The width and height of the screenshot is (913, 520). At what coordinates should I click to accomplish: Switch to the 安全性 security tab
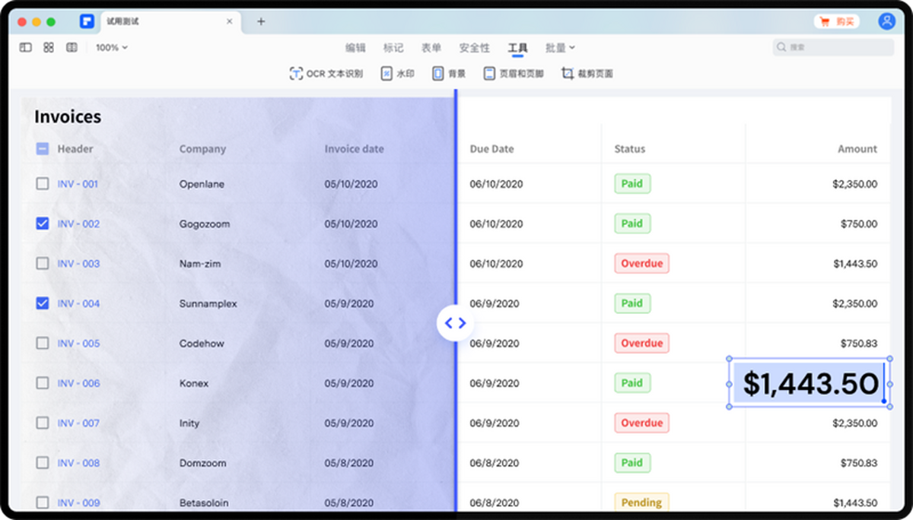pyautogui.click(x=474, y=48)
